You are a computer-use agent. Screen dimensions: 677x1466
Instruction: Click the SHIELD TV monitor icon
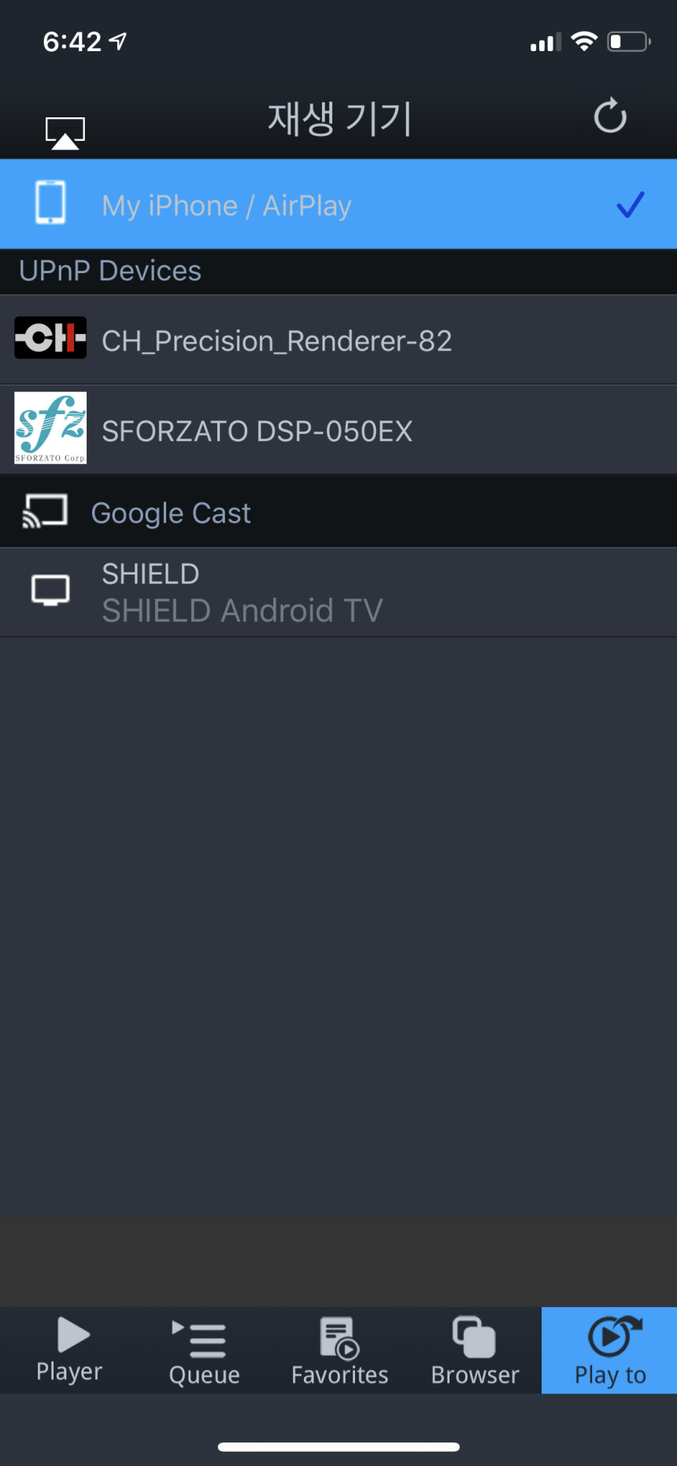[50, 590]
